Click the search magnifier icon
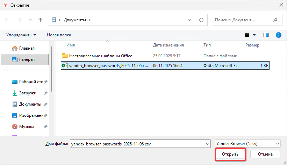Image resolution: width=287 pixels, height=165 pixels. coord(275,20)
